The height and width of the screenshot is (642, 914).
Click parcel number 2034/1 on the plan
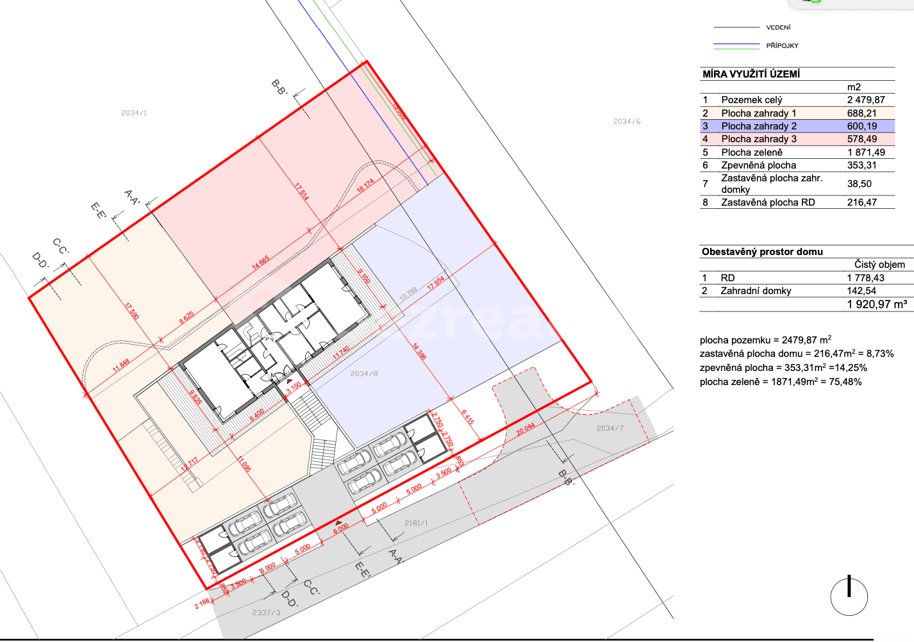[134, 113]
